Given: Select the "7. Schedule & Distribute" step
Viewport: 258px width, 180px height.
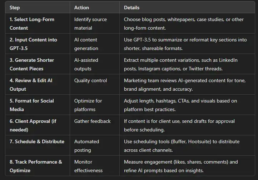Looking at the screenshot, I should 37,142.
